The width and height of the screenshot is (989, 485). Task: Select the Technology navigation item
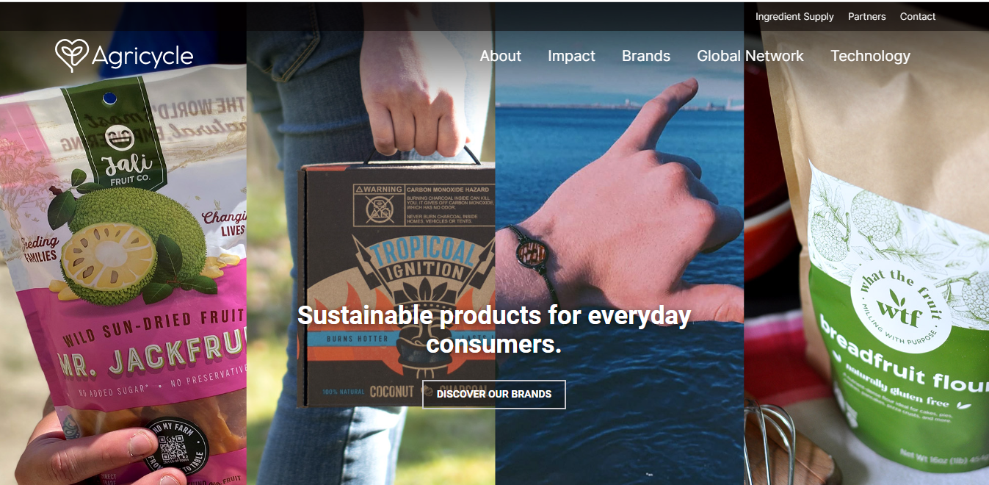click(870, 56)
